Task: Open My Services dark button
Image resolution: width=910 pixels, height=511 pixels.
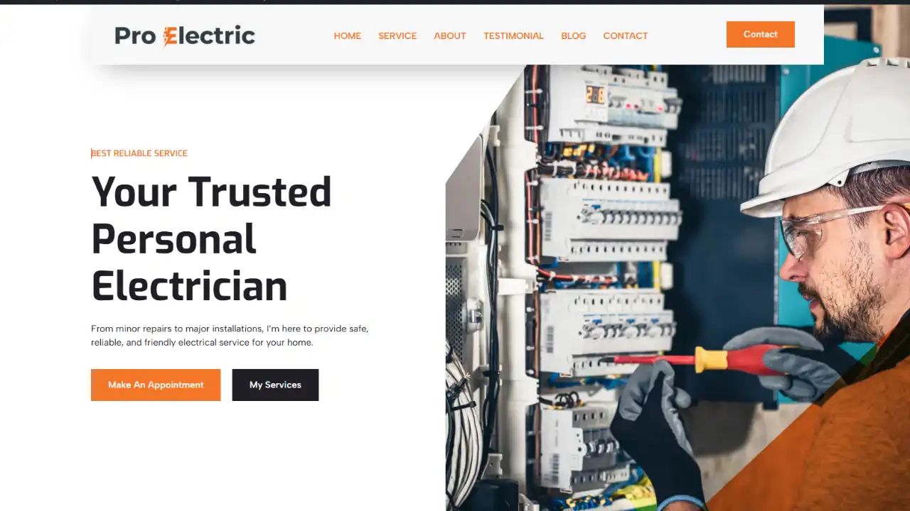Action: 275,385
